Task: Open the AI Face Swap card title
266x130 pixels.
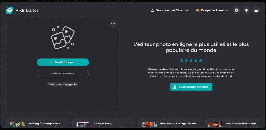Action: click(103, 124)
